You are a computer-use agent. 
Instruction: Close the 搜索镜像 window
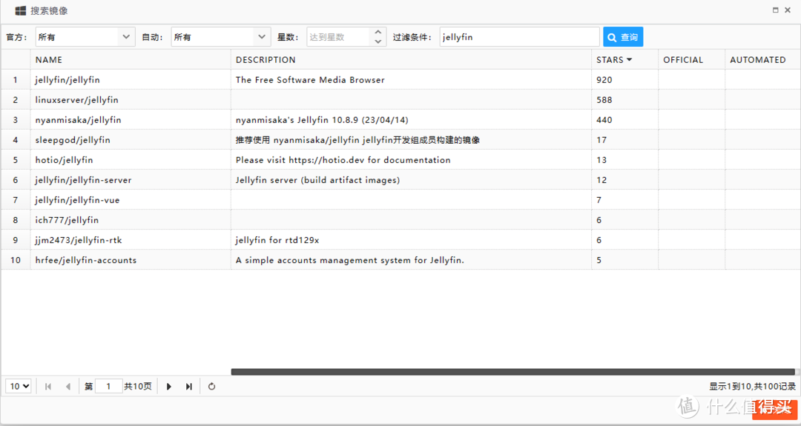click(x=788, y=10)
